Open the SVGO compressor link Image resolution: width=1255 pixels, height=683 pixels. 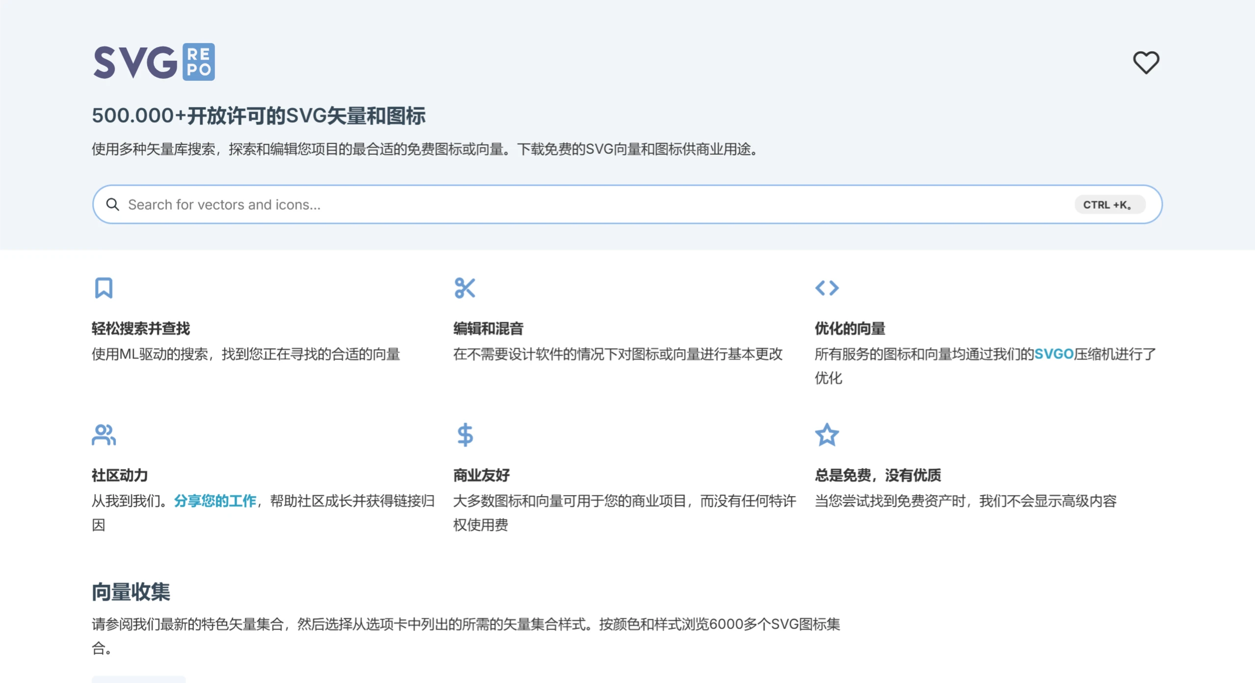tap(1053, 354)
